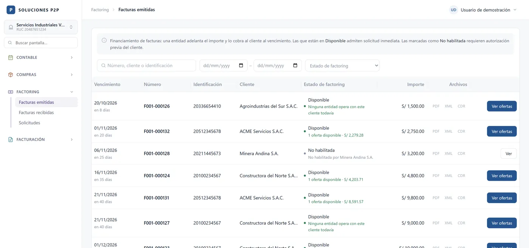
Task: Click the building icon in company selector
Action: tap(11, 27)
